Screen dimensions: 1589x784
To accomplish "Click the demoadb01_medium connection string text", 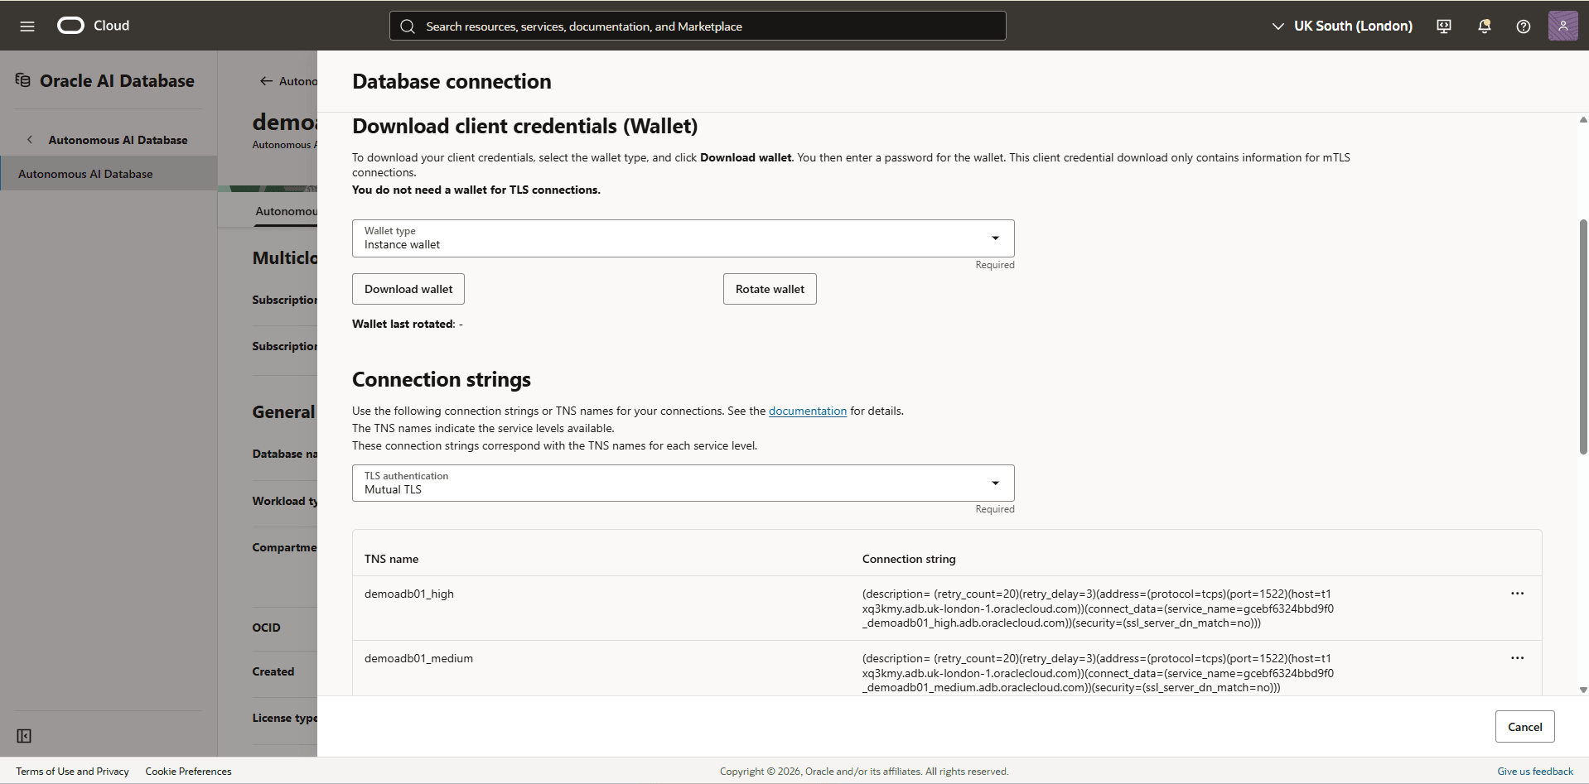I will point(1098,673).
